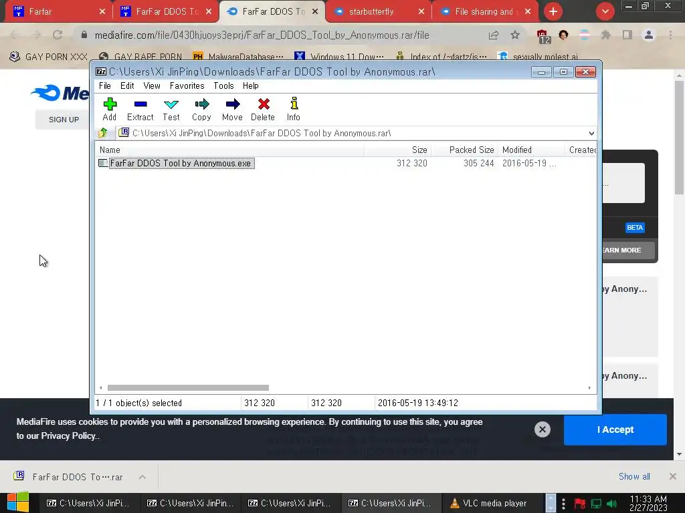The height and width of the screenshot is (513, 685).
Task: Click the browser URL address bar
Action: pos(262,35)
